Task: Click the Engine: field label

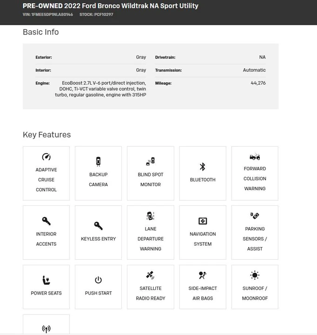Action: click(42, 83)
